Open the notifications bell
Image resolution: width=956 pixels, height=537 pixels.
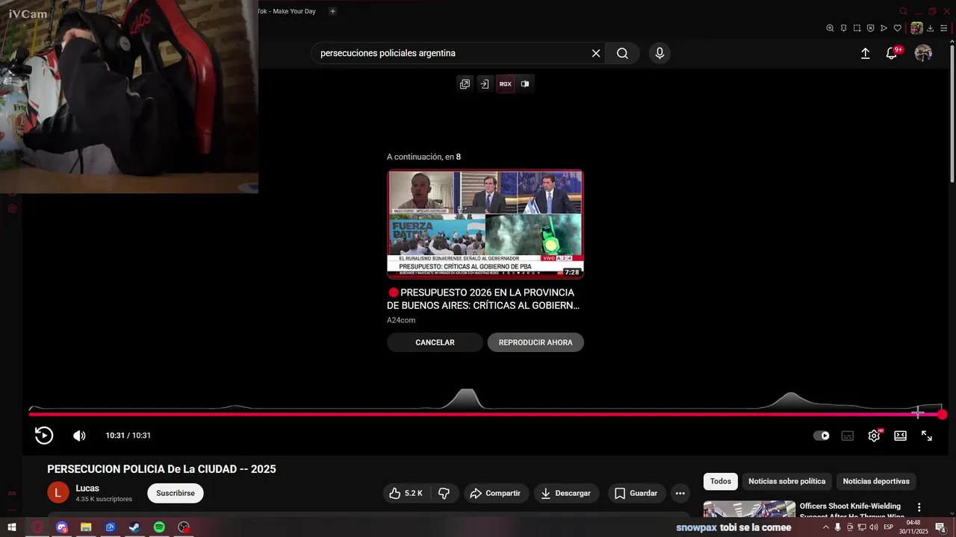tap(892, 53)
